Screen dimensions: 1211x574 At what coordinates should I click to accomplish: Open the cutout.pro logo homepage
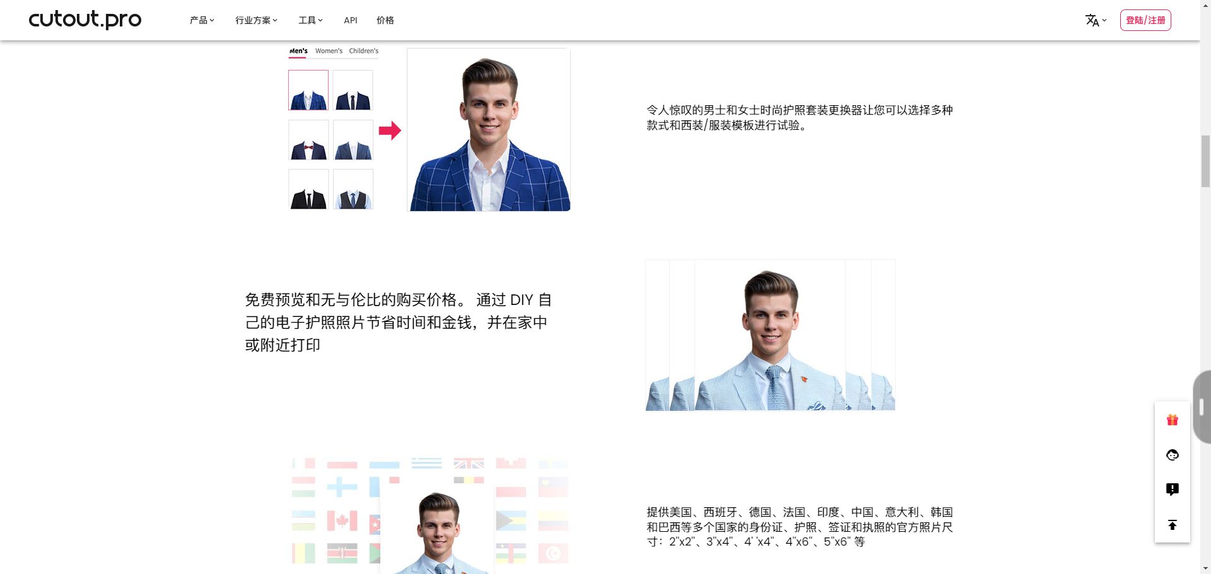tap(85, 20)
